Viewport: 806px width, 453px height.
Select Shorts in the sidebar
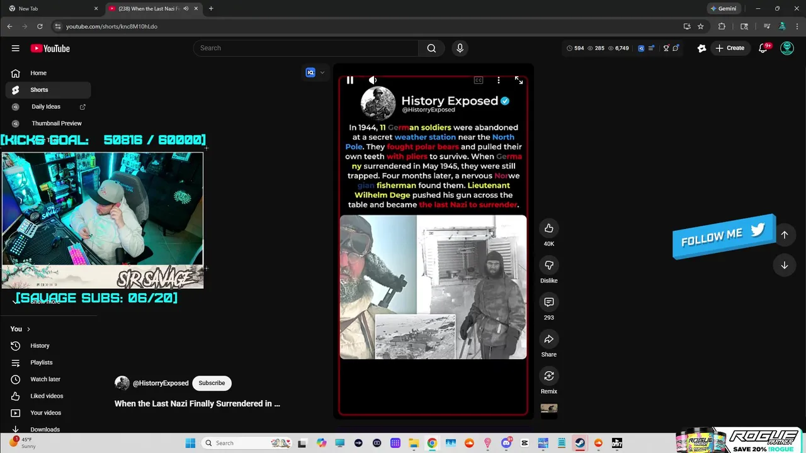click(x=48, y=90)
